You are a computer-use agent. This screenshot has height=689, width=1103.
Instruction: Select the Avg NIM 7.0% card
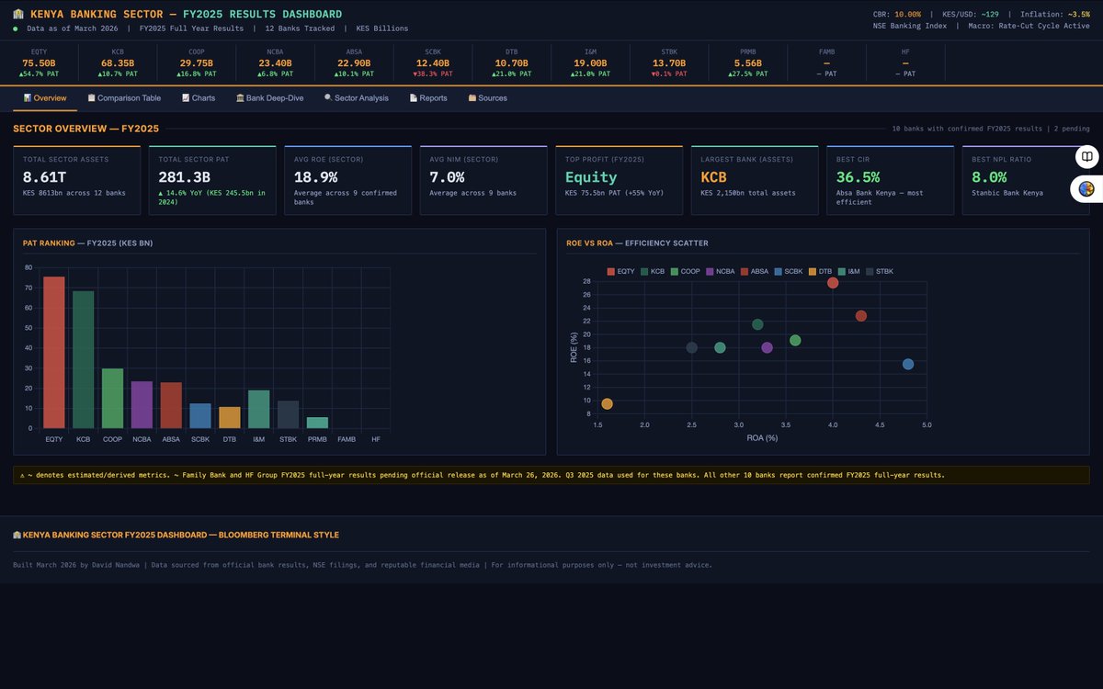(x=483, y=180)
